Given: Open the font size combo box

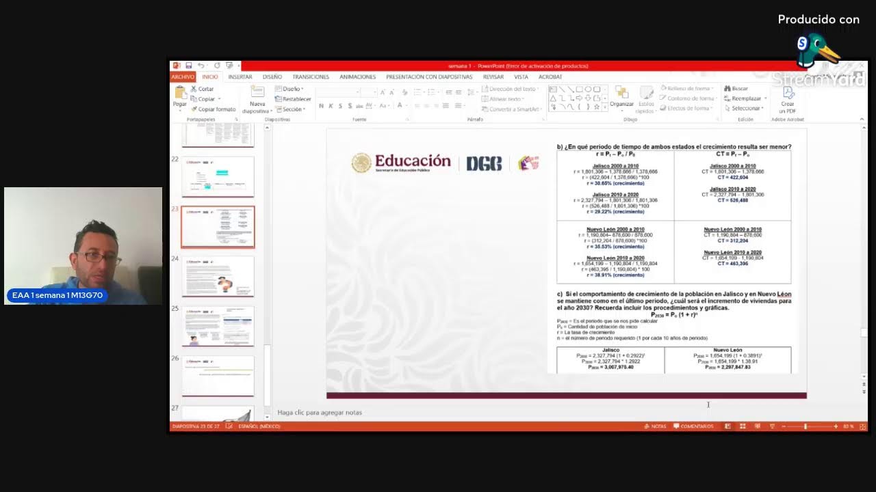Looking at the screenshot, I should point(369,92).
